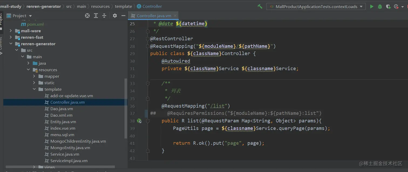Expand the mall-ware module node
The width and height of the screenshot is (408, 172).
tap(11, 31)
